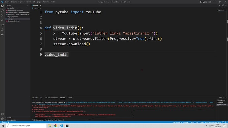The image size is (228, 128).
Task: Change the CRLF line ending setting
Action: [x=197, y=122]
